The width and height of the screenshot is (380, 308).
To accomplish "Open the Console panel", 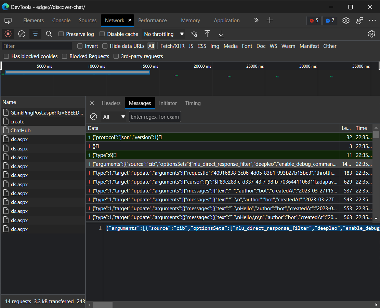I will point(61,21).
